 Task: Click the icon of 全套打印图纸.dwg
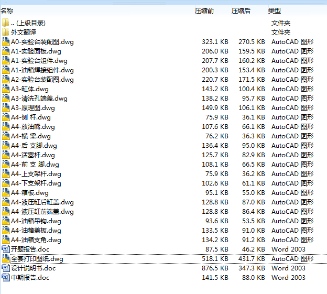coord(6,258)
